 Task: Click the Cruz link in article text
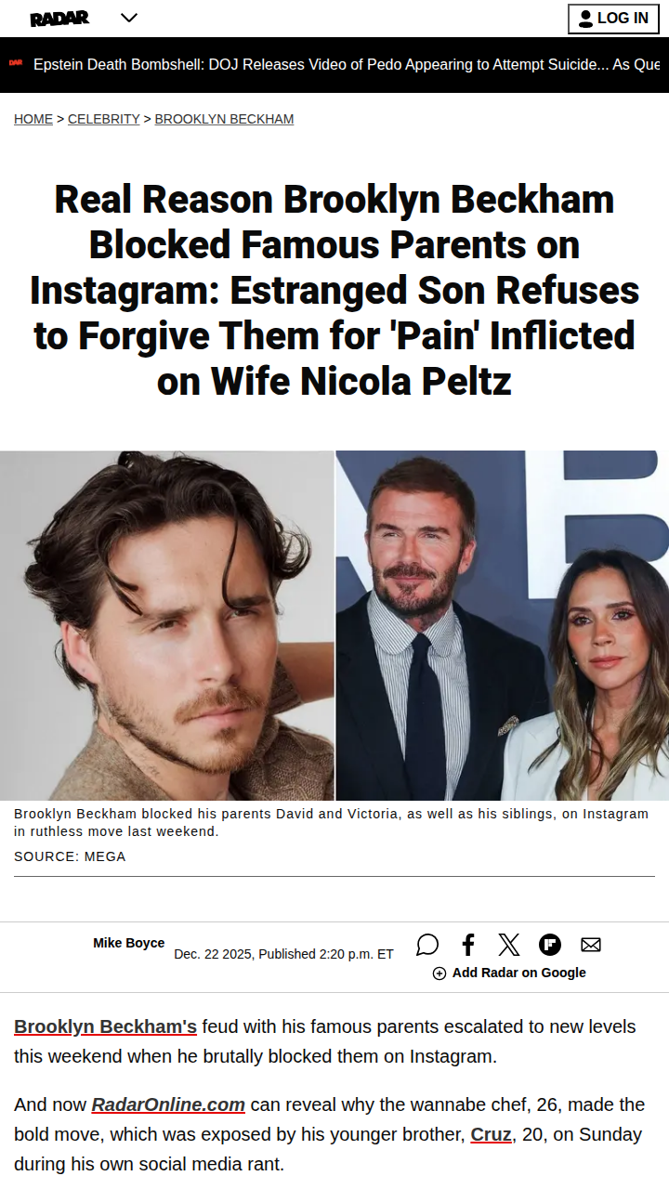point(491,1134)
